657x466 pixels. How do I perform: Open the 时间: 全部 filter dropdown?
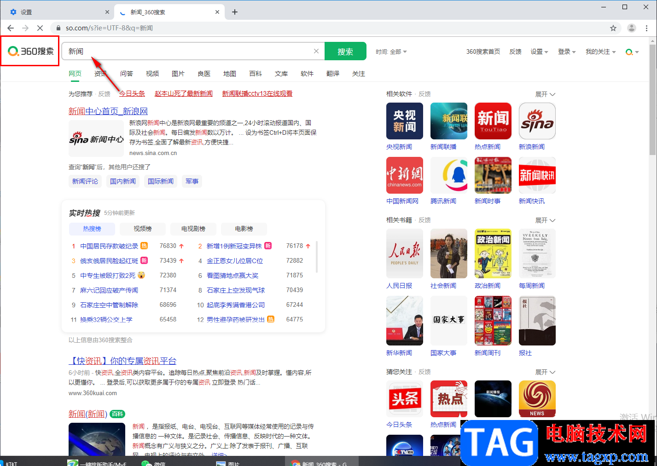(x=391, y=52)
